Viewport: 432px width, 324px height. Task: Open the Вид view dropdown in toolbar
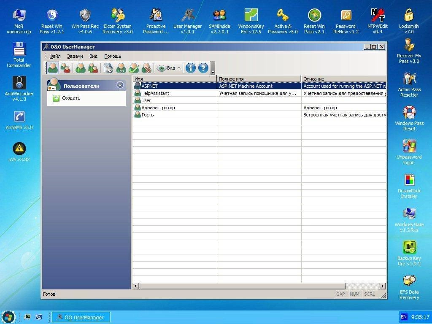pyautogui.click(x=169, y=68)
